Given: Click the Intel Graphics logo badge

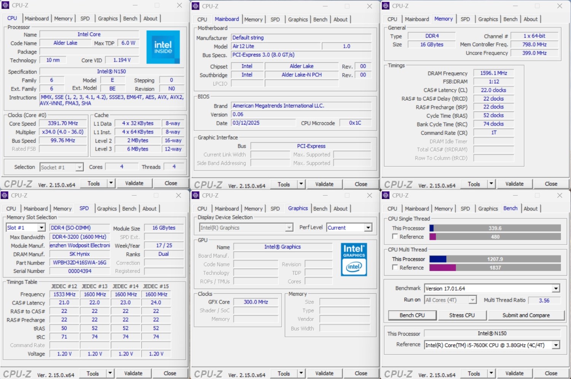Looking at the screenshot, I should click(x=354, y=259).
